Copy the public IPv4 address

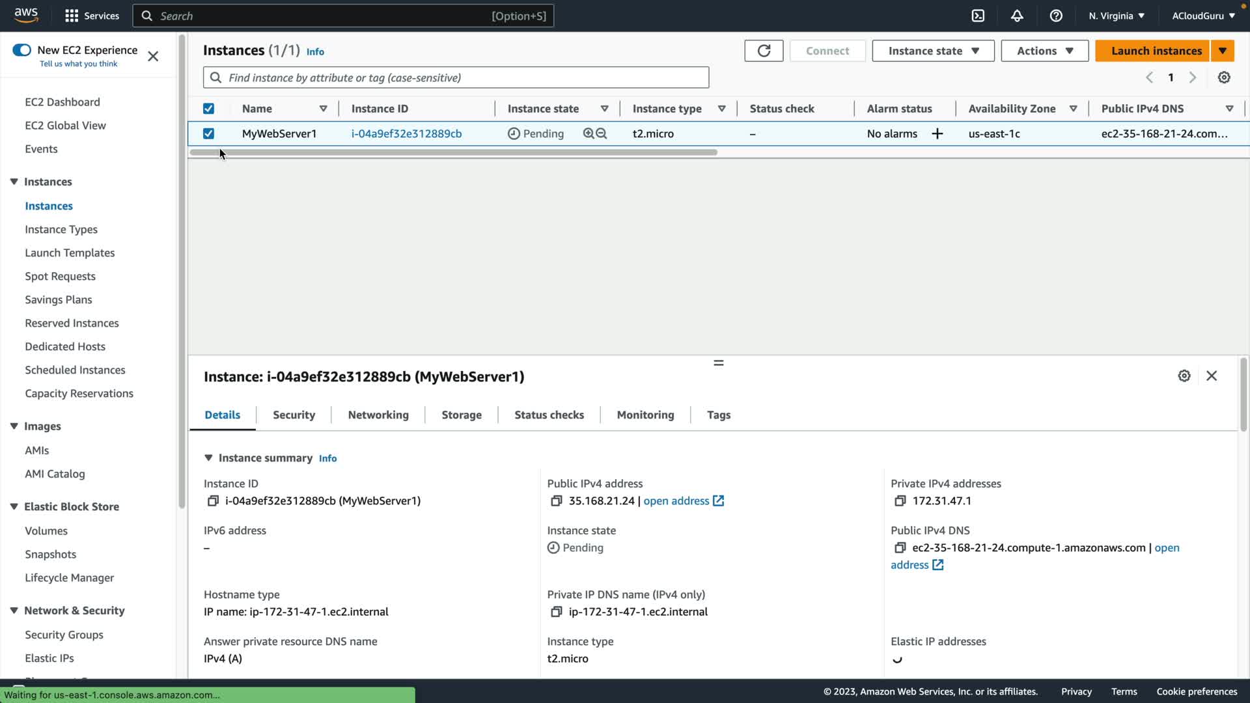pyautogui.click(x=556, y=501)
